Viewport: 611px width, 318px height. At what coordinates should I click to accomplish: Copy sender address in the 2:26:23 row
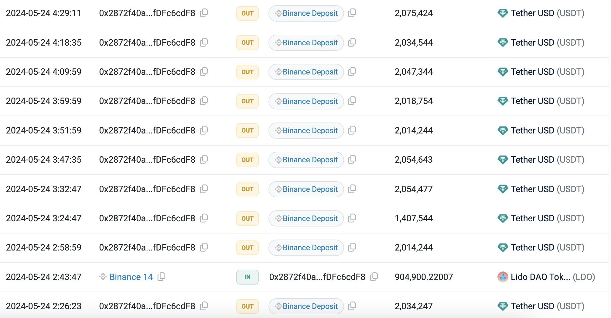coord(204,306)
